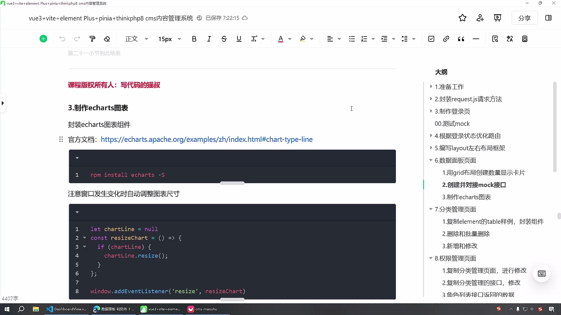Toggle strikethrough formatting

pos(224,39)
